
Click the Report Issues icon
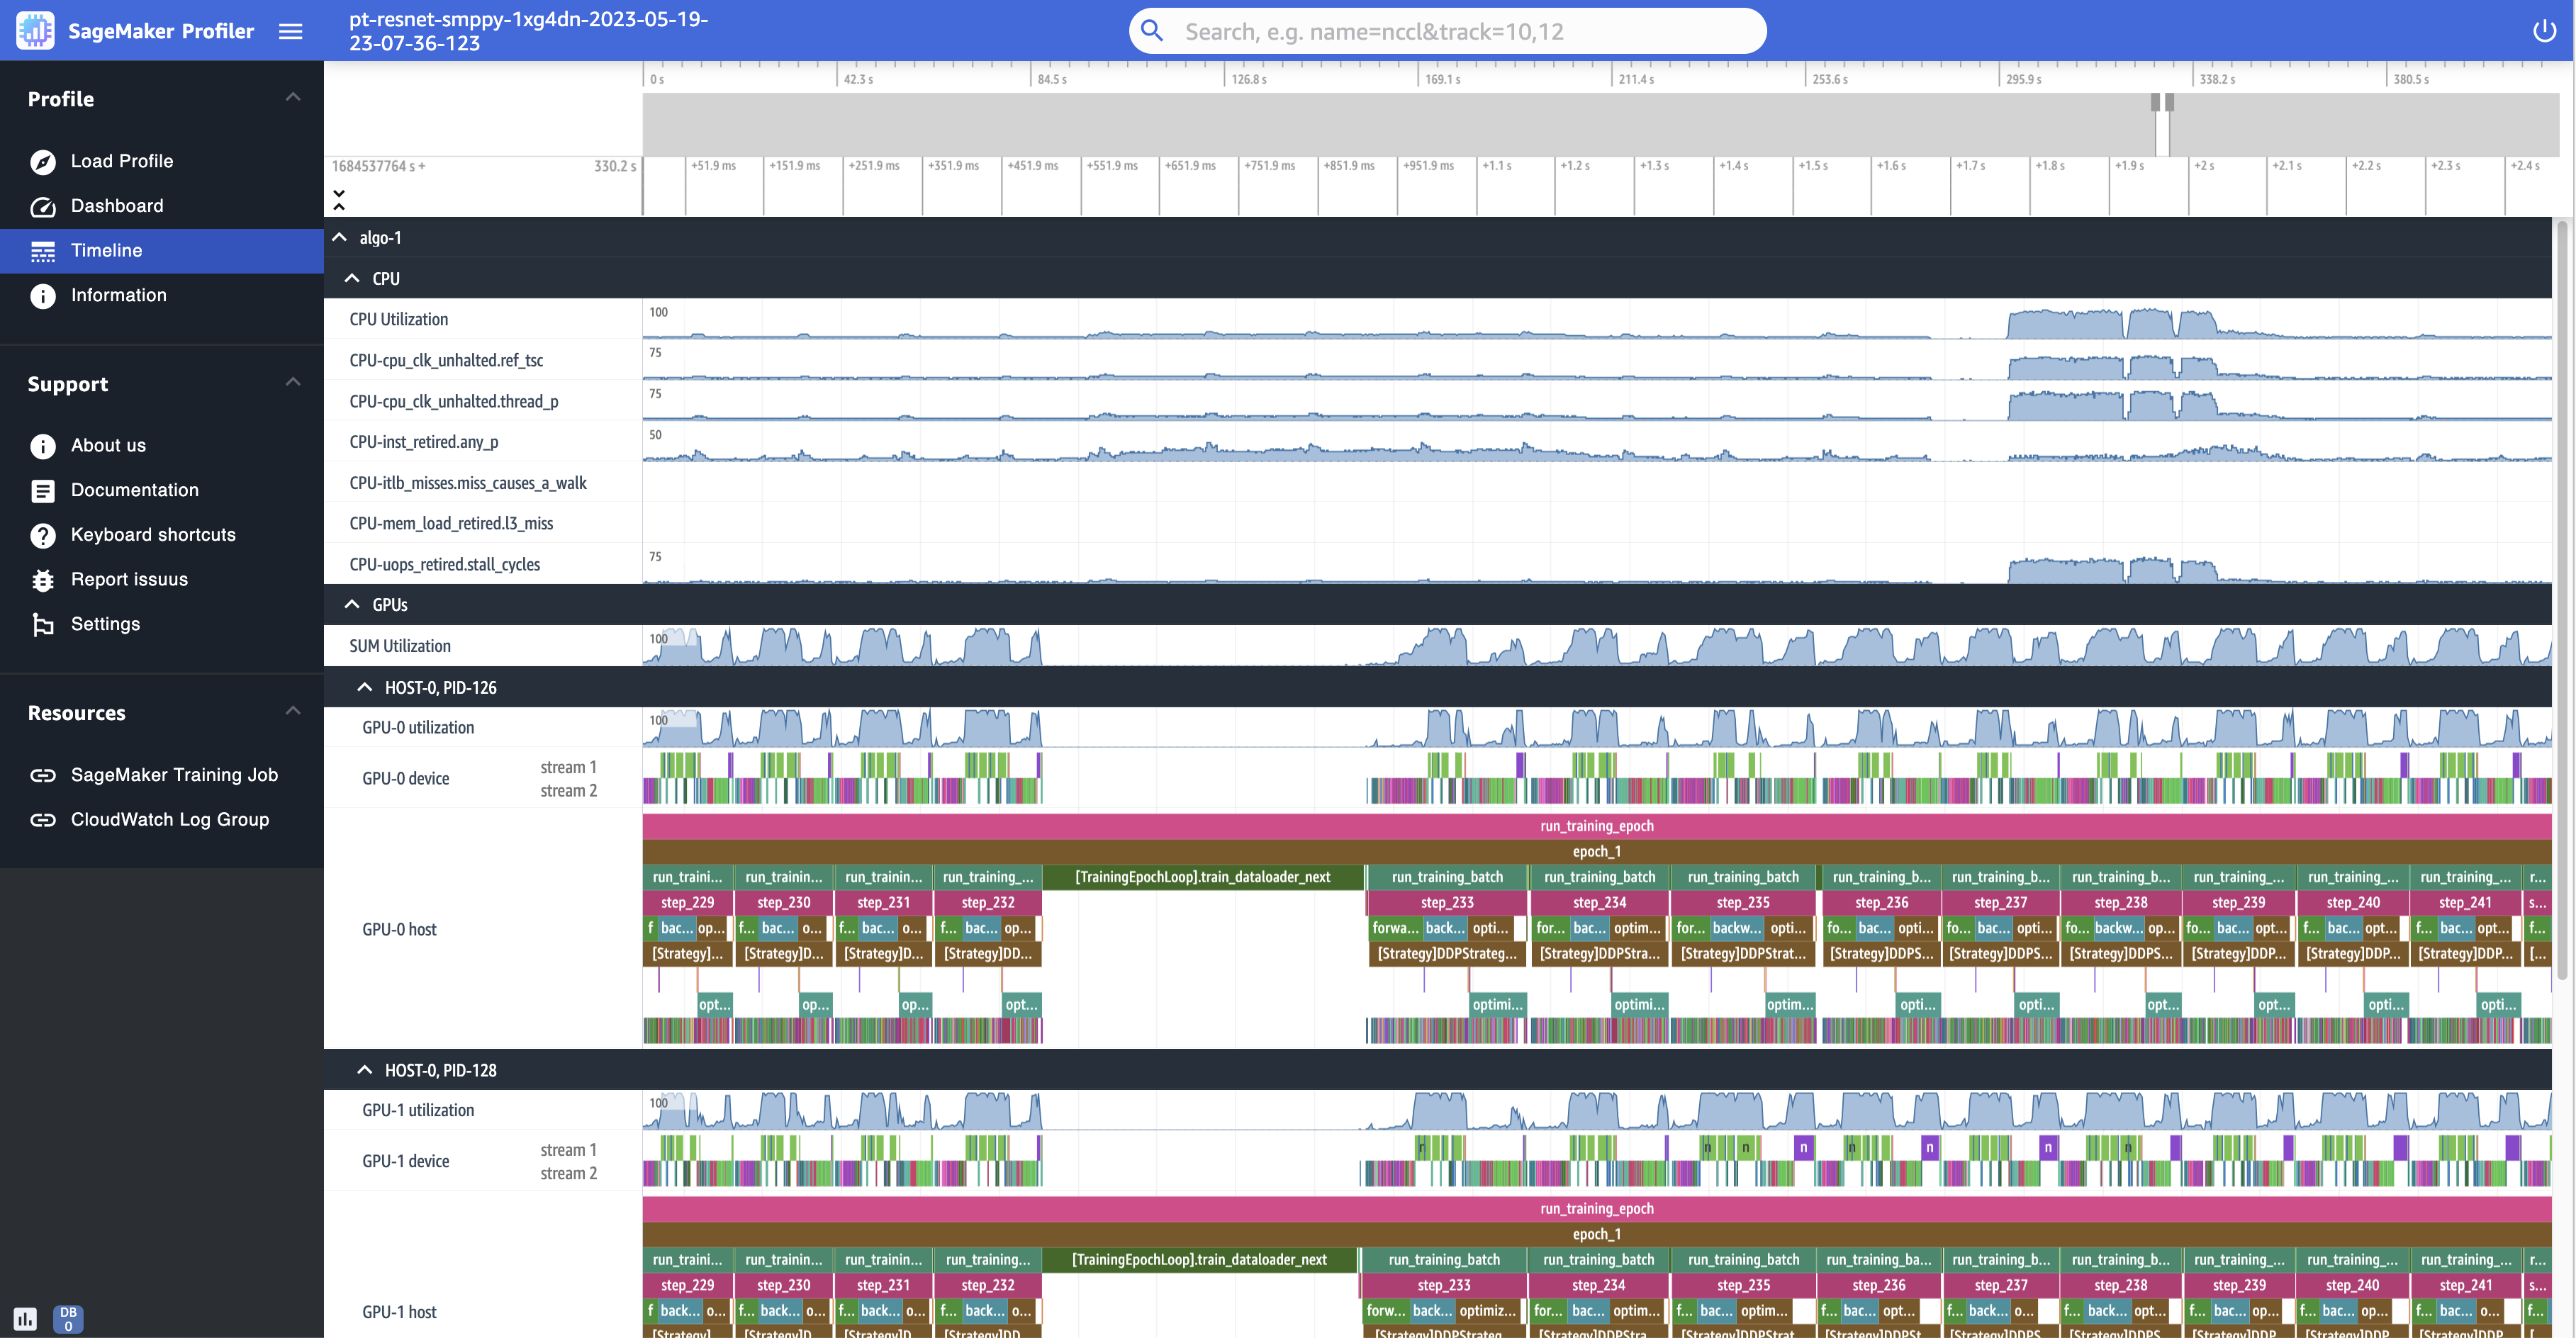click(43, 579)
